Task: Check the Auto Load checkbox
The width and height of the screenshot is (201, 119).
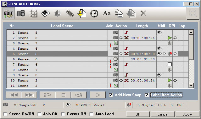Action: pos(91,114)
